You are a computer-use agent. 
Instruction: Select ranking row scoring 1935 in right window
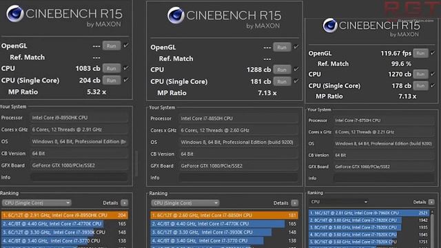pos(369,227)
